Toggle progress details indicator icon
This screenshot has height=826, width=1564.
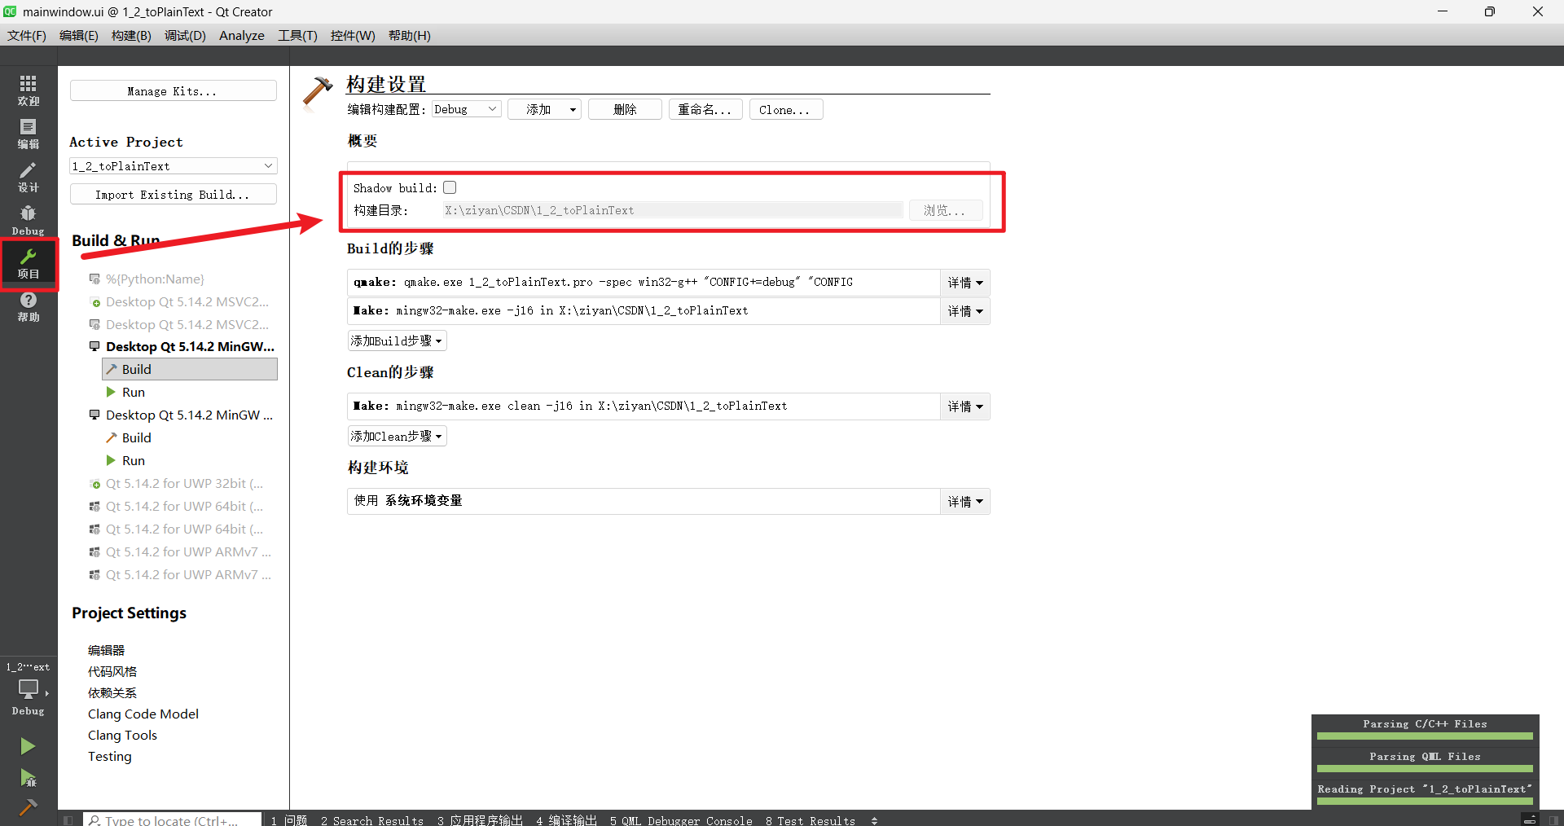[x=1530, y=819]
